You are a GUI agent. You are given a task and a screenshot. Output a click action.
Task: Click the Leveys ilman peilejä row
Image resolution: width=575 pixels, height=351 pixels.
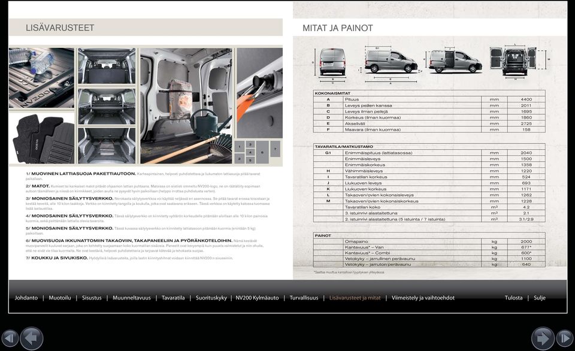coord(429,111)
